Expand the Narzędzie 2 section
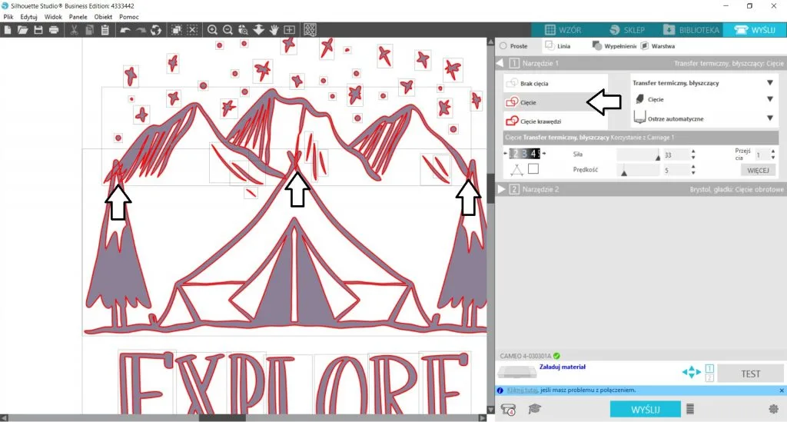The image size is (787, 422). (x=501, y=189)
